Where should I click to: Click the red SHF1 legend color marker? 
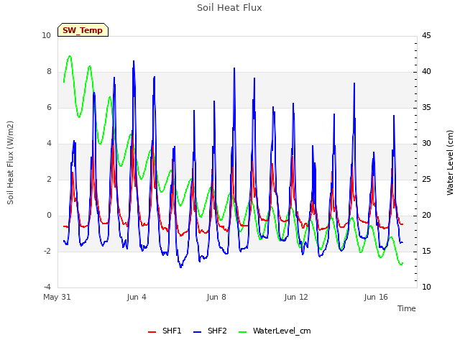pyautogui.click(x=152, y=331)
